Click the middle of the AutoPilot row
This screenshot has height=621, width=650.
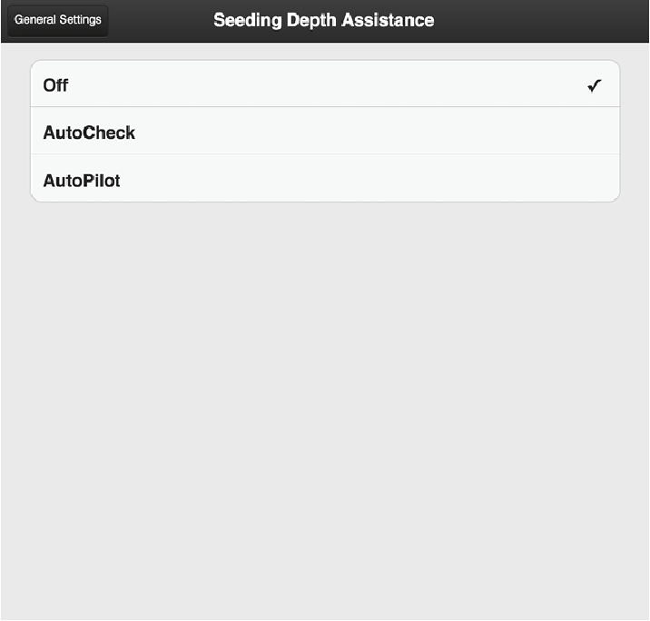click(x=325, y=180)
